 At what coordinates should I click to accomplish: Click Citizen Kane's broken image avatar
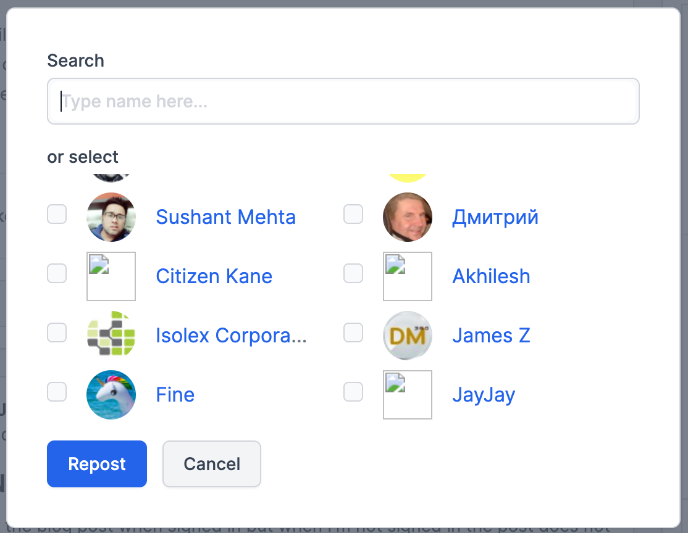click(111, 276)
